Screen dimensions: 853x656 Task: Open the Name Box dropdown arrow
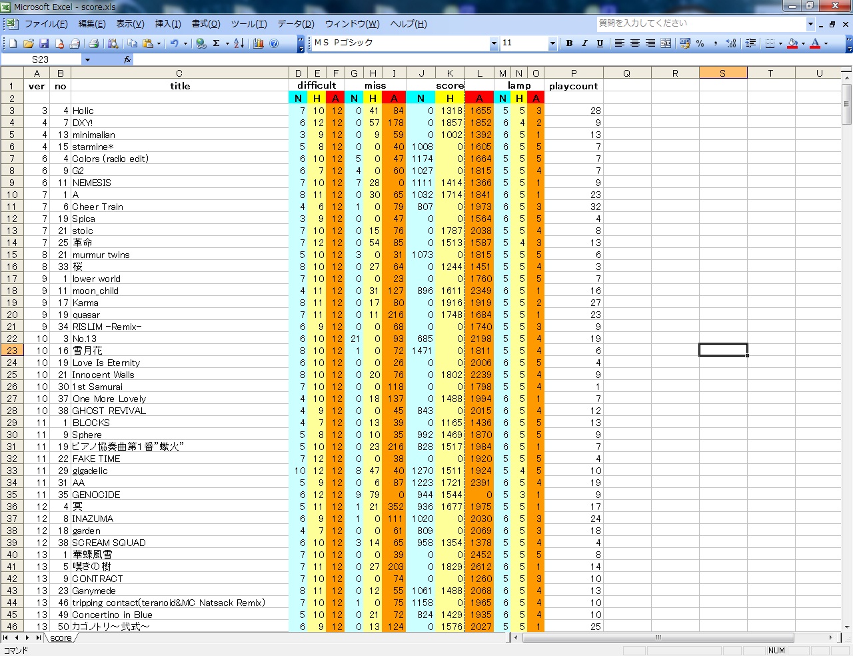tap(87, 59)
